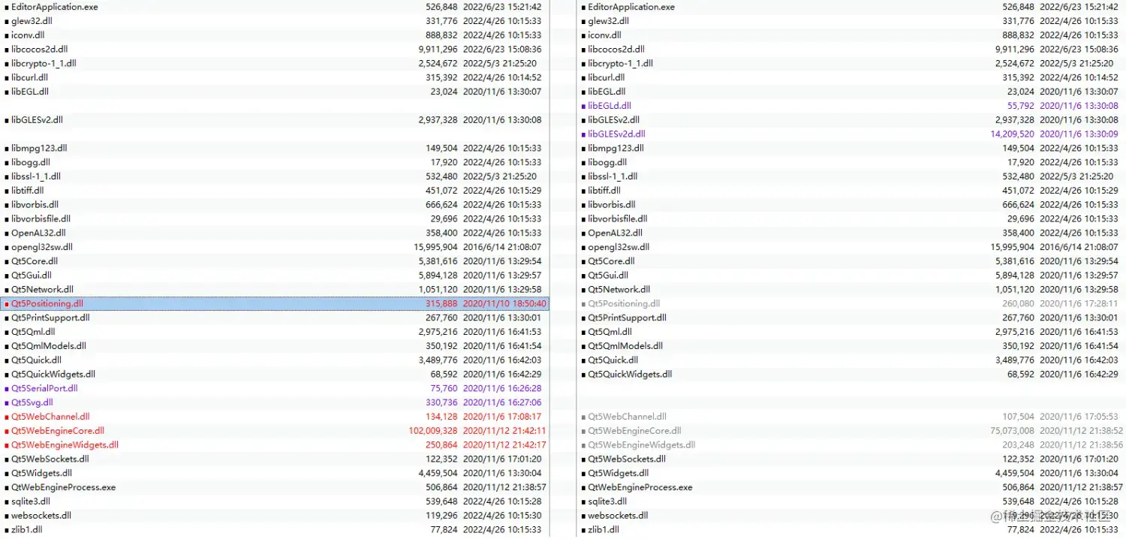Image resolution: width=1126 pixels, height=539 pixels.
Task: Click the date 2020/11/6 17:28:11
Action: pos(1079,304)
